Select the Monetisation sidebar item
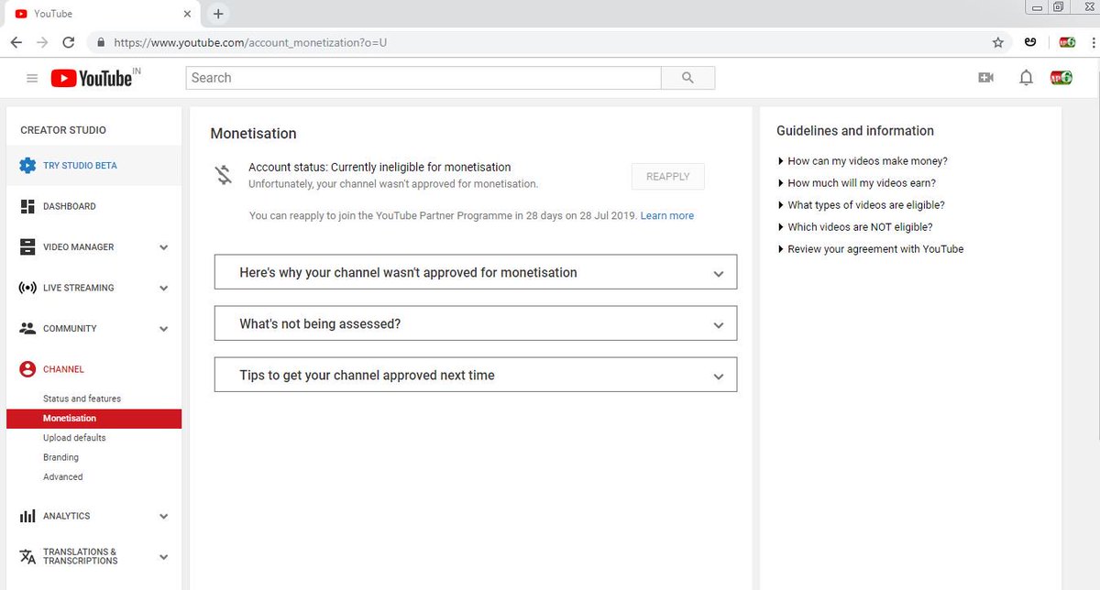This screenshot has width=1100, height=590. 93,419
